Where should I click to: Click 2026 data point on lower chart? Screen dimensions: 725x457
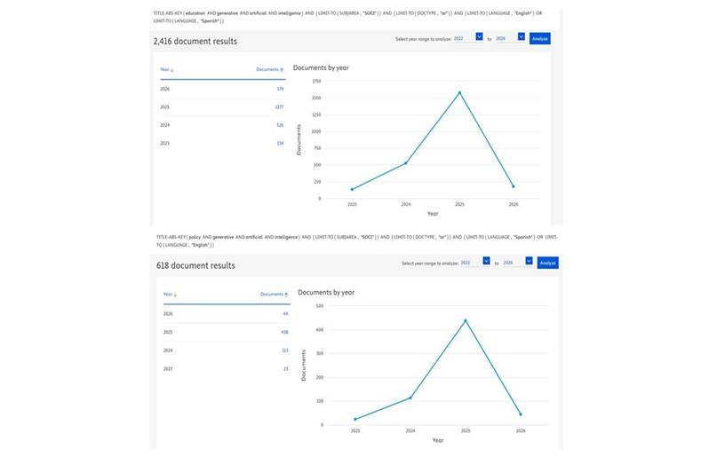click(x=521, y=414)
